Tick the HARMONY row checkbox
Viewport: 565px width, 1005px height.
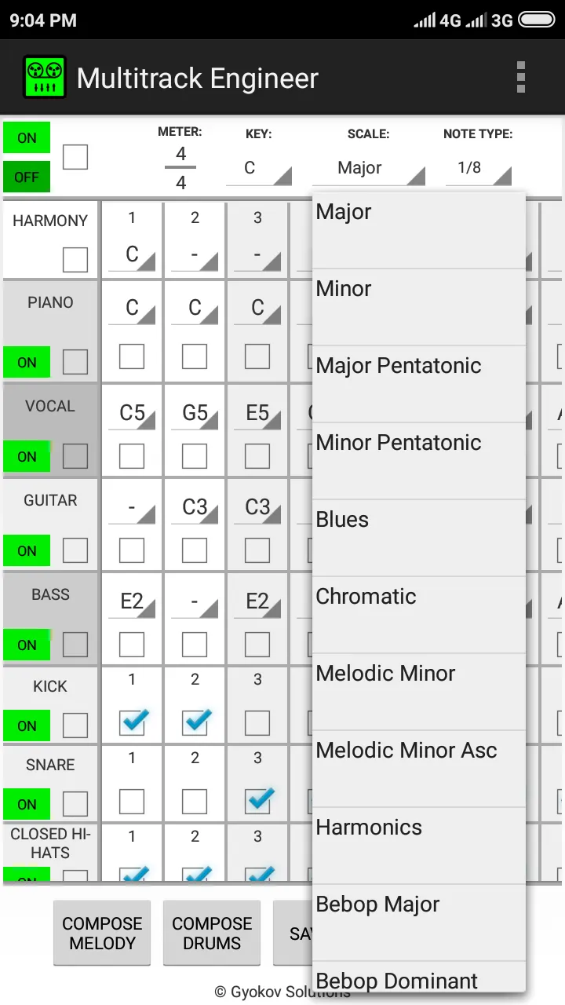[x=75, y=259]
